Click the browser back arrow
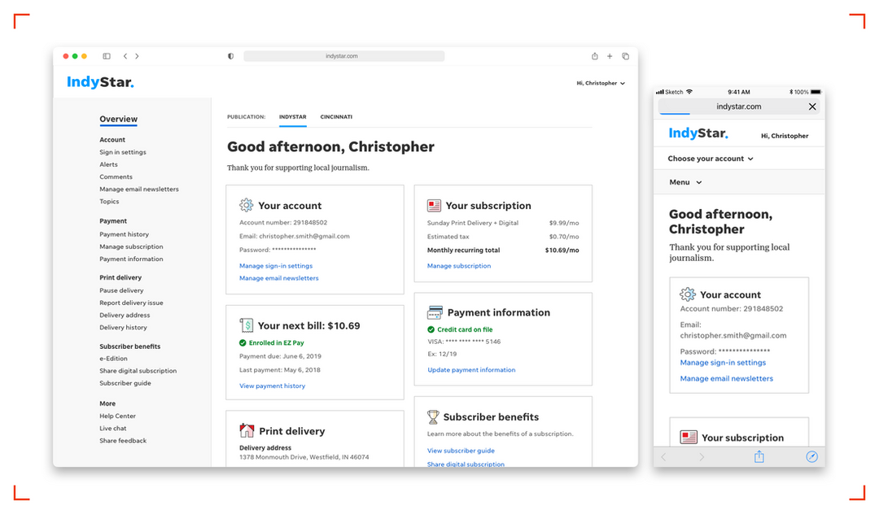Screen dimensions: 879x514 (125, 56)
